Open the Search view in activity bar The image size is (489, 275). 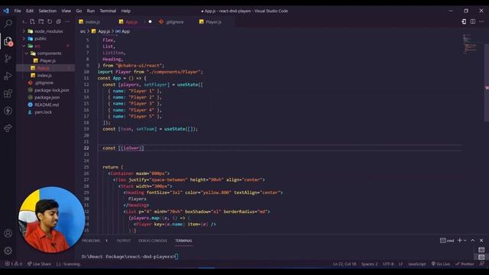coord(8,24)
